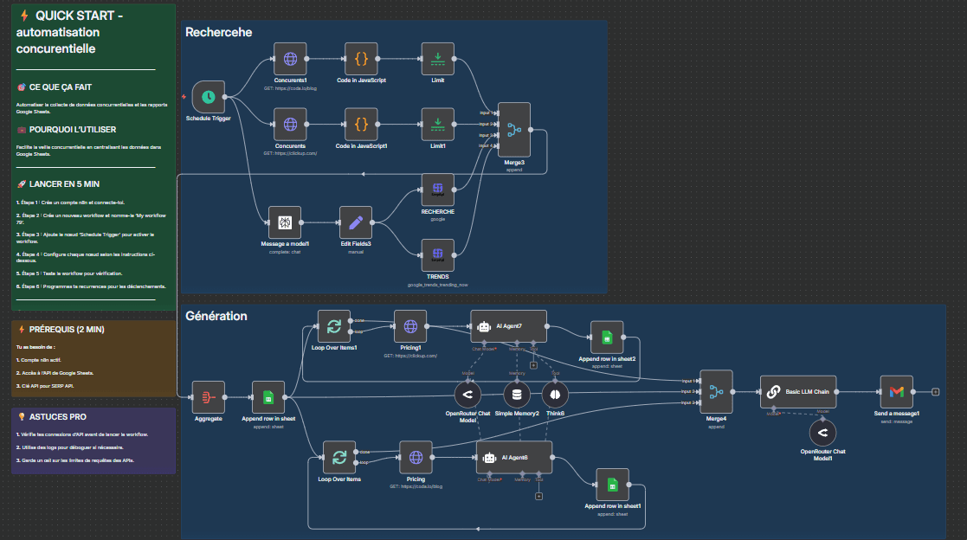Select the Loop Over Items1 node
Image resolution: width=967 pixels, height=540 pixels.
[x=334, y=327]
